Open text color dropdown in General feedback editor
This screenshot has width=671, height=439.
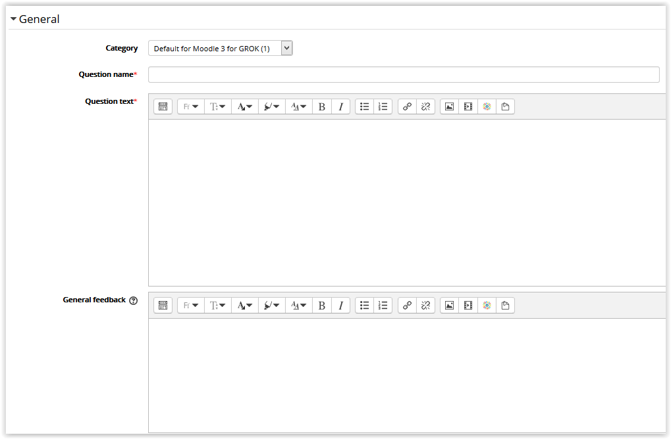[x=245, y=306]
